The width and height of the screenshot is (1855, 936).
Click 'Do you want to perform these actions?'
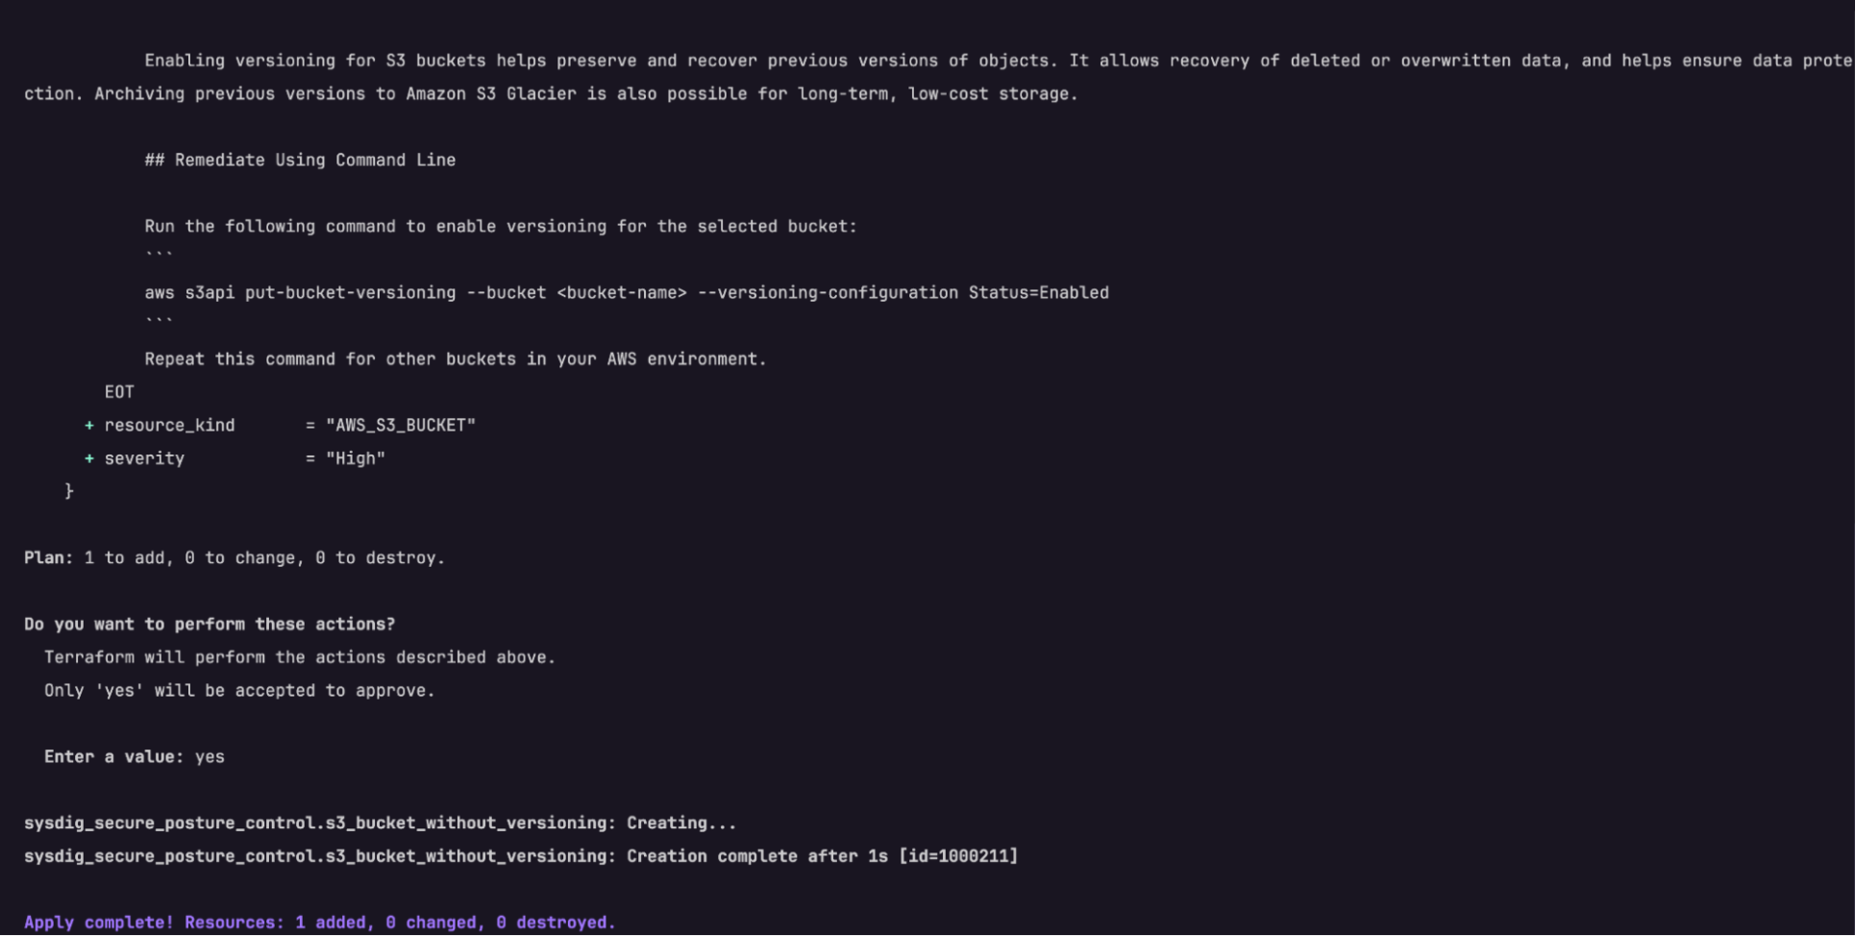(x=210, y=625)
